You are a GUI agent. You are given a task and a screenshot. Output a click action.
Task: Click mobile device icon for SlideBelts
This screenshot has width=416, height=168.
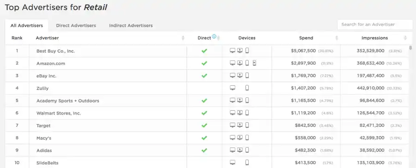pyautogui.click(x=247, y=162)
